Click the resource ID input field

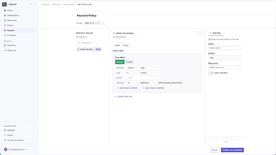click(x=170, y=83)
